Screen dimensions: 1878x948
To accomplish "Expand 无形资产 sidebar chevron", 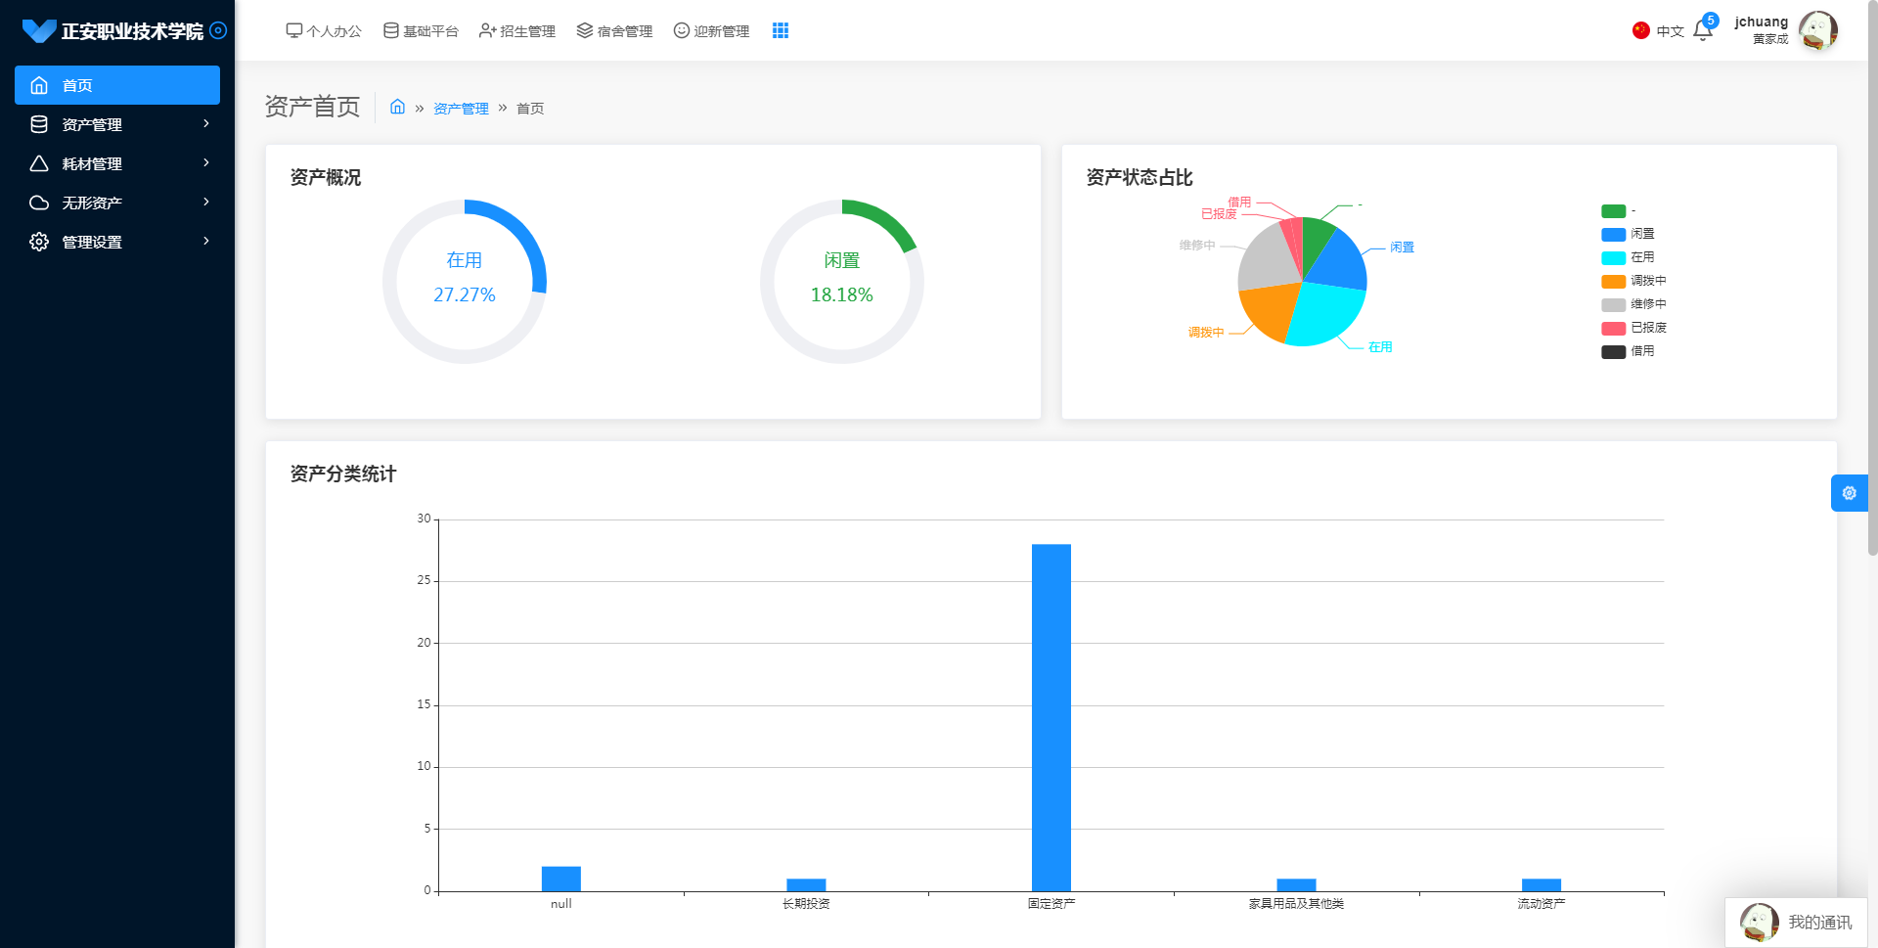I will coord(206,202).
